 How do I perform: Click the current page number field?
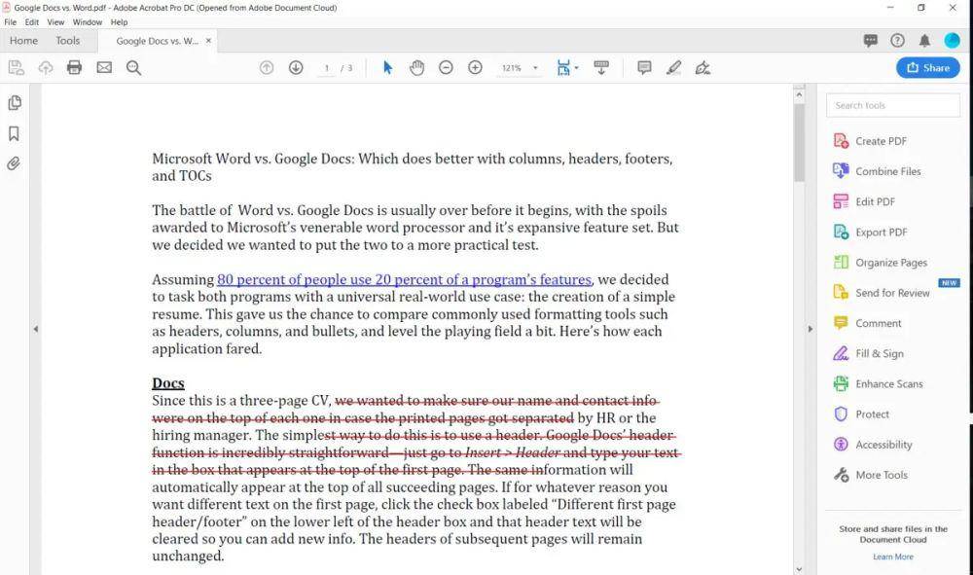[x=326, y=68]
